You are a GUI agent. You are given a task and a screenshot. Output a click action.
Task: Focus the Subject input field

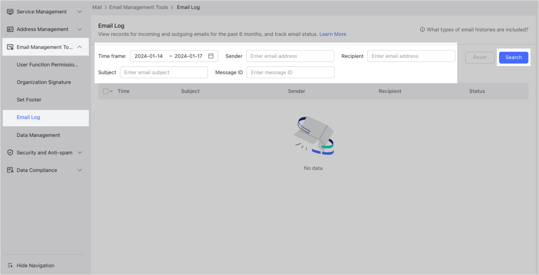tap(164, 73)
